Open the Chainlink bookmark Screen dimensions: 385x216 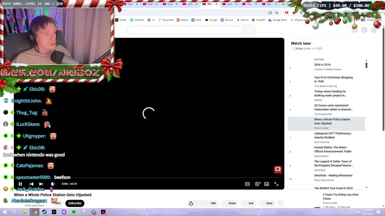coord(137,20)
